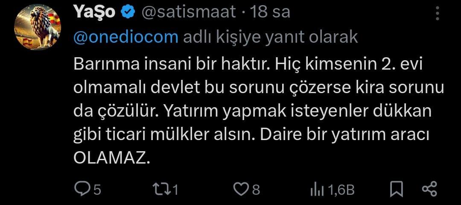The height and width of the screenshot is (205, 461).
Task: Click the reply count number 5
Action: click(x=97, y=190)
